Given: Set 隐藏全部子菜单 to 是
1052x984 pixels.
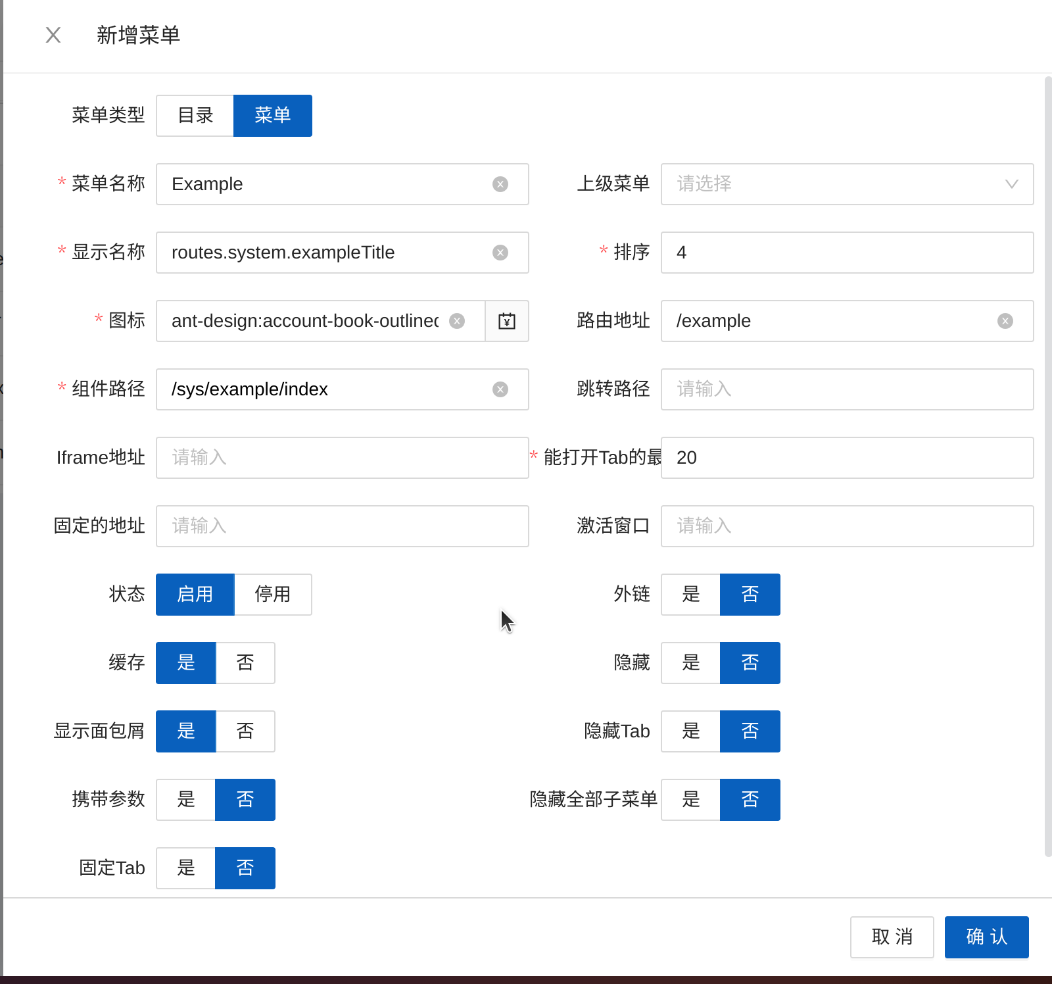Looking at the screenshot, I should click(691, 800).
